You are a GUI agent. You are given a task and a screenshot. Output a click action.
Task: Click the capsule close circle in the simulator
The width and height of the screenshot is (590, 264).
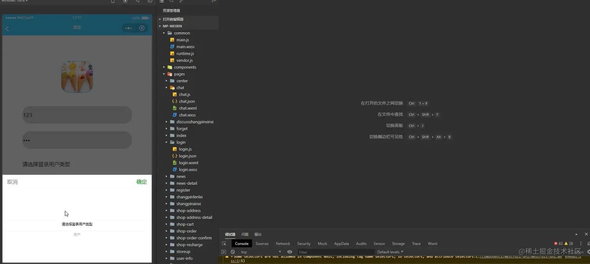pos(142,28)
